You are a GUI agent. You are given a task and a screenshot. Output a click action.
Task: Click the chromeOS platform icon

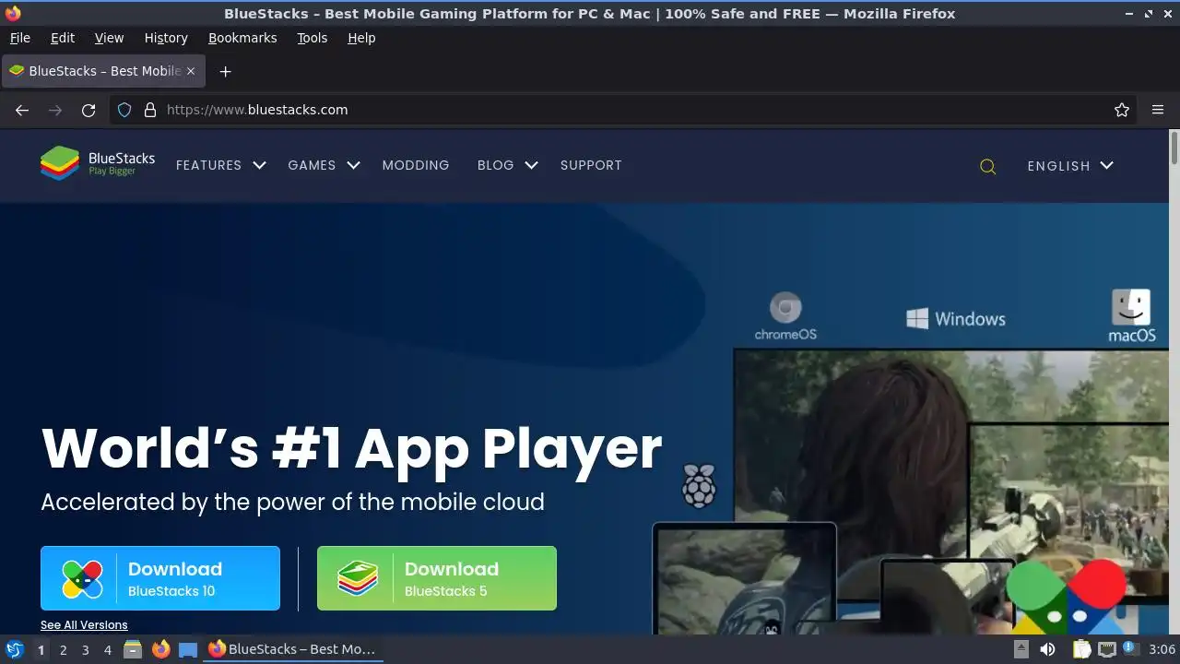point(785,316)
